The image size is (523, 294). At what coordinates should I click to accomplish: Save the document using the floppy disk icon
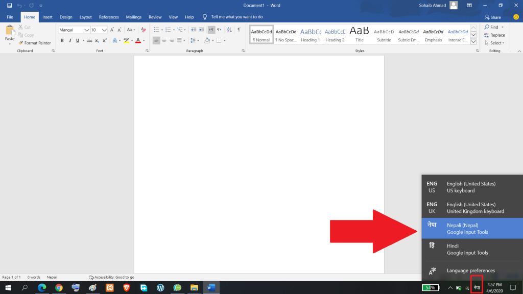9,5
